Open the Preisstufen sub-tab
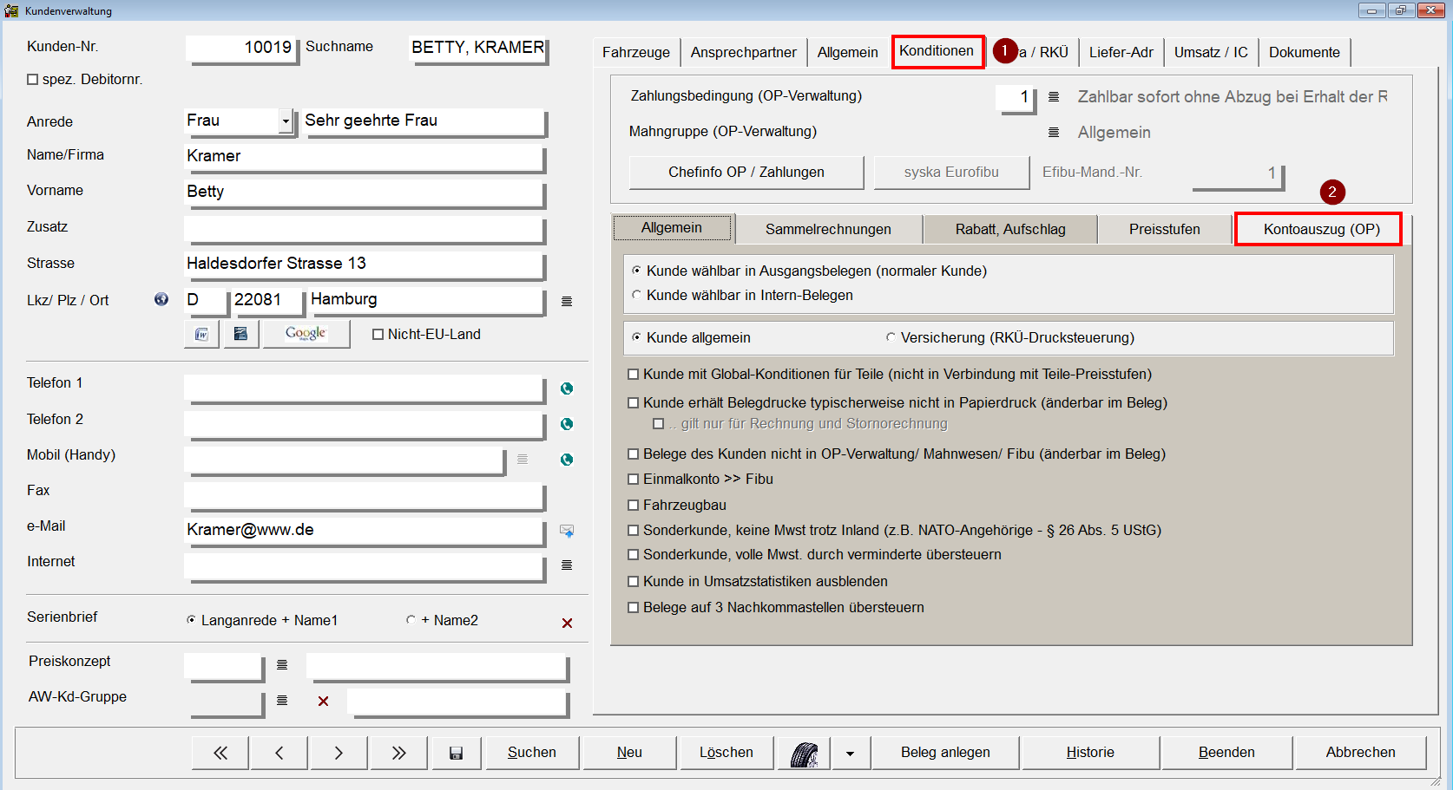Viewport: 1453px width, 790px height. pyautogui.click(x=1165, y=230)
